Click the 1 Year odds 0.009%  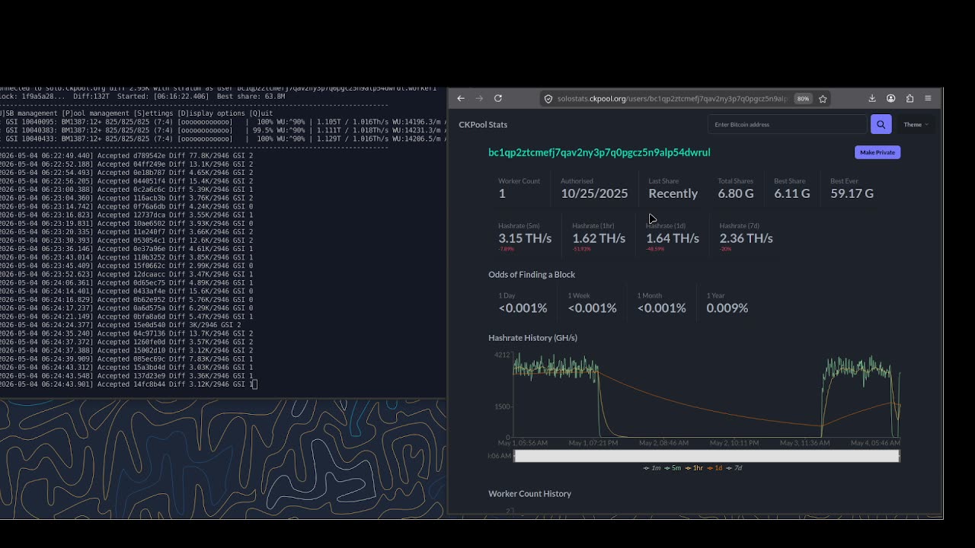727,308
